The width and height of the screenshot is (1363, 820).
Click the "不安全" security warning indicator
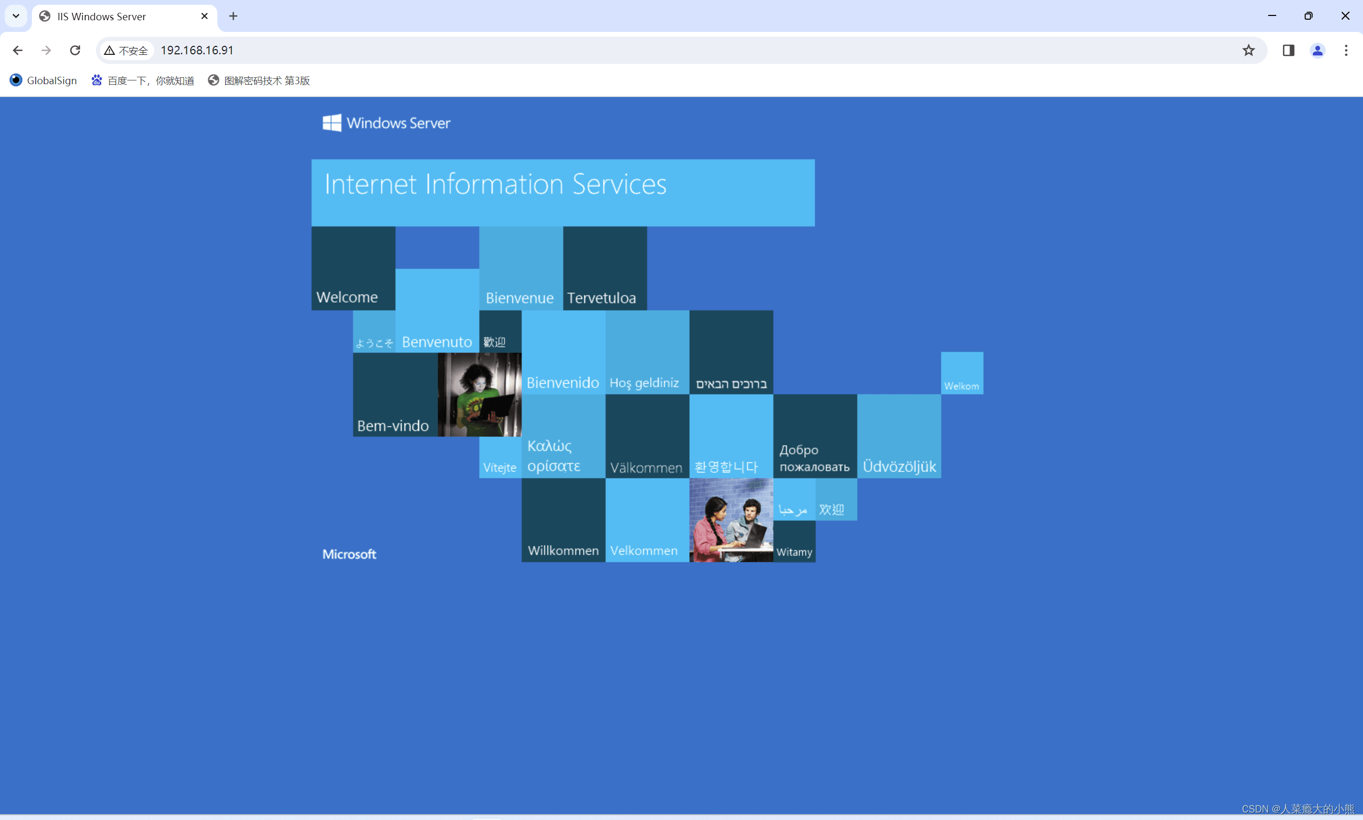(x=126, y=51)
